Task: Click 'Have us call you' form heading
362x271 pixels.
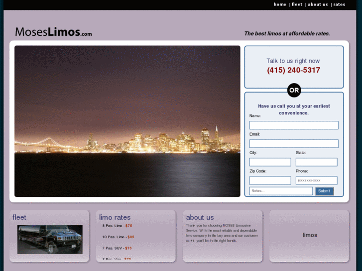Action: pyautogui.click(x=294, y=109)
